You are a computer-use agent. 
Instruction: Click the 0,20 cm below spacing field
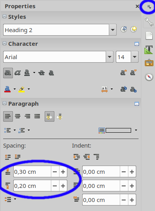pyautogui.click(x=32, y=186)
